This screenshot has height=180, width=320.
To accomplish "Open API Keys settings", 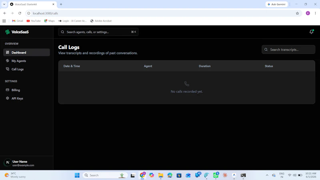I will [x=26, y=98].
